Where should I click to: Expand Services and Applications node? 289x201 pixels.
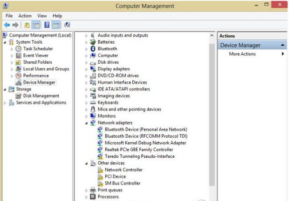point(5,103)
